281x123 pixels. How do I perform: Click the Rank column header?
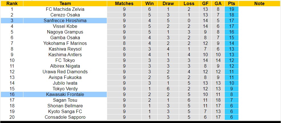[x=12, y=4]
